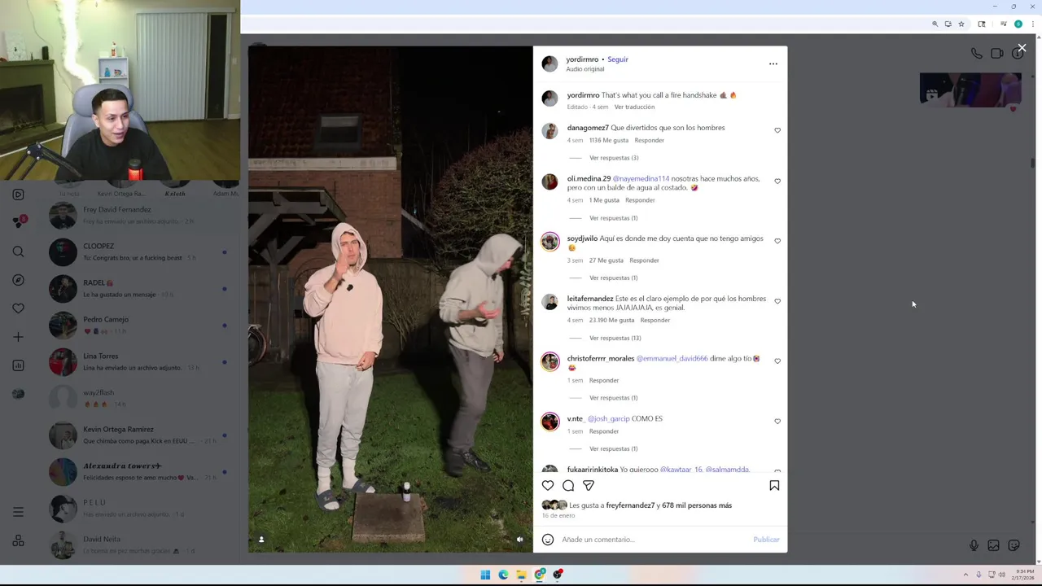Image resolution: width=1042 pixels, height=586 pixels.
Task: Open the Meta apps grid icon in the sidebar
Action: [18, 541]
